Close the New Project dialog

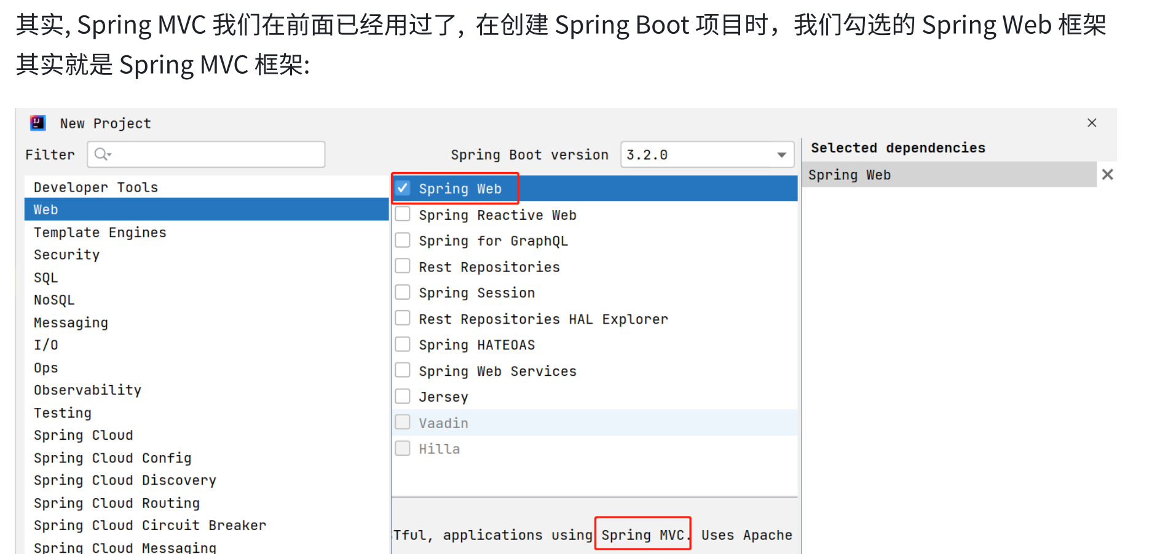tap(1092, 123)
